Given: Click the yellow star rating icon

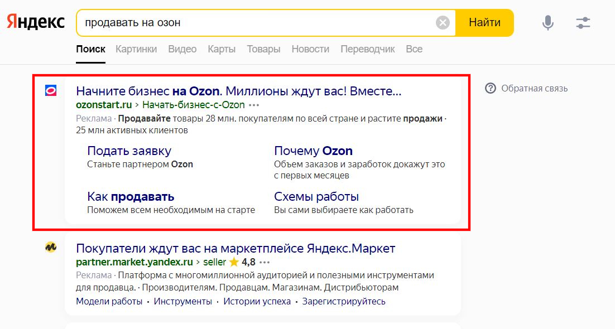Looking at the screenshot, I should (x=234, y=262).
